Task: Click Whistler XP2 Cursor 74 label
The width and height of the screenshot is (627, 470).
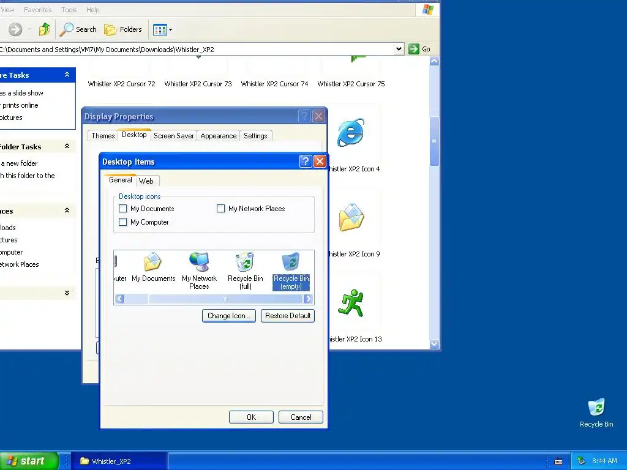Action: coord(274,84)
